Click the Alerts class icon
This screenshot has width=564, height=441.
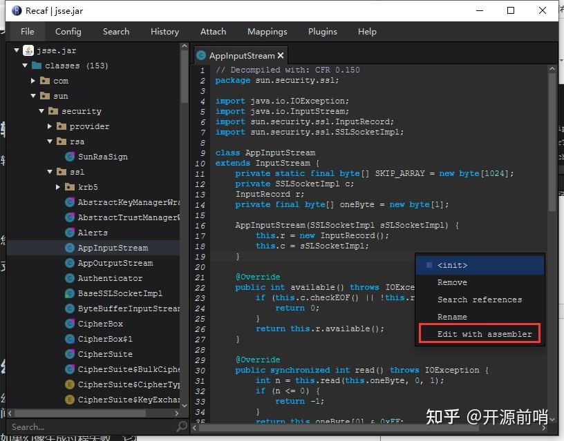point(70,233)
